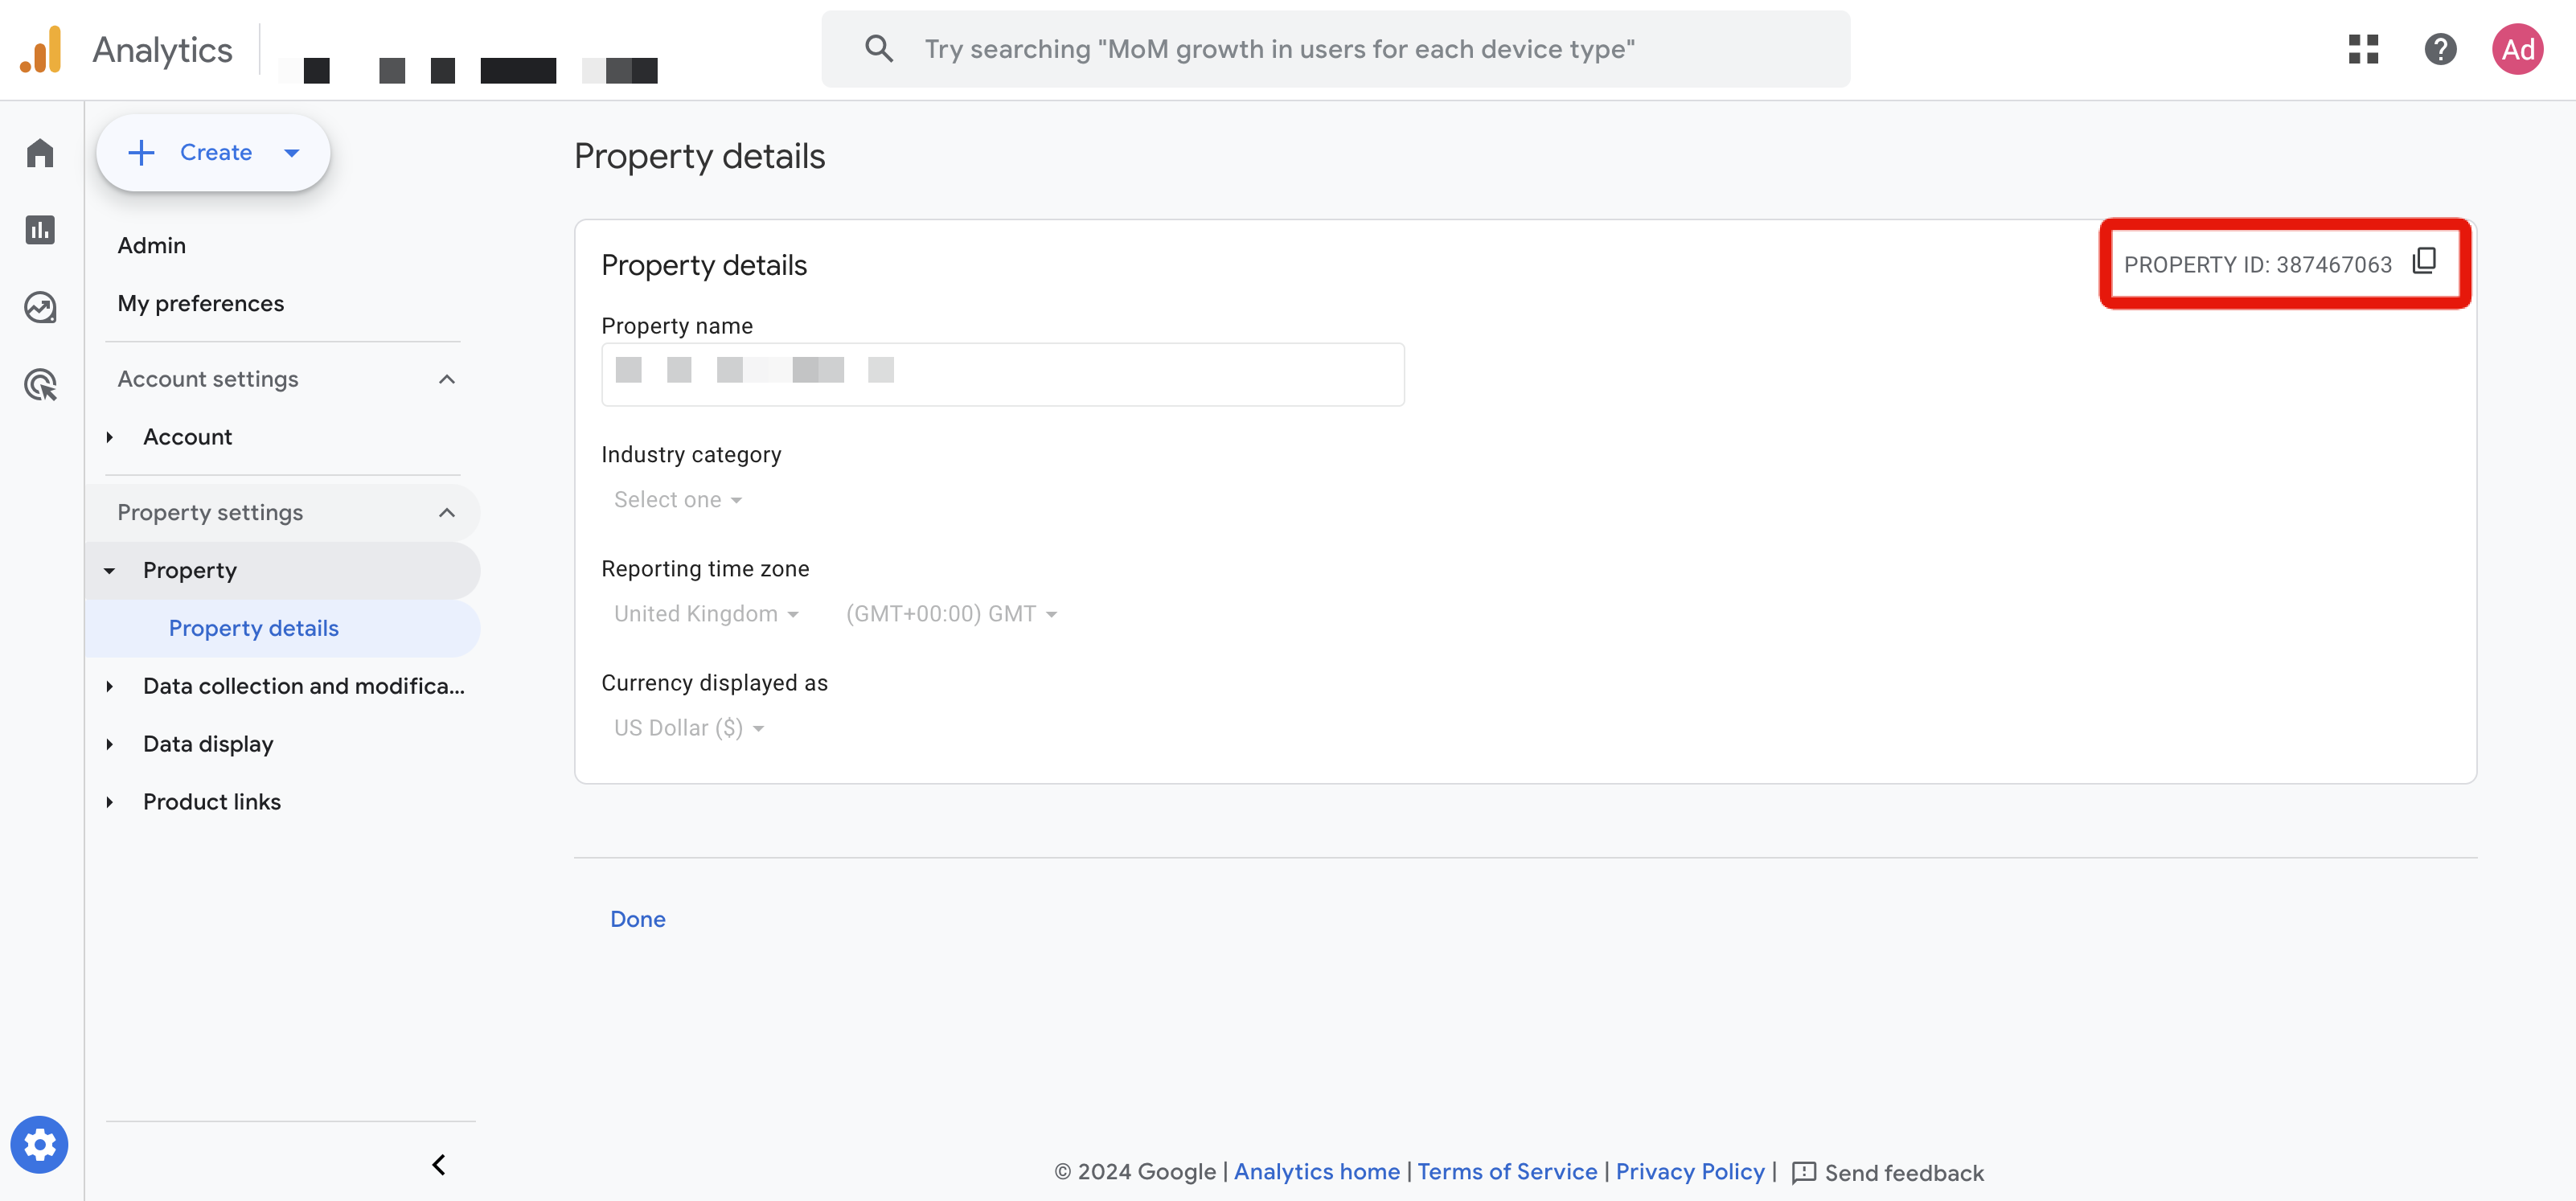Open the Admin gear icon
The width and height of the screenshot is (2576, 1201).
tap(40, 1143)
